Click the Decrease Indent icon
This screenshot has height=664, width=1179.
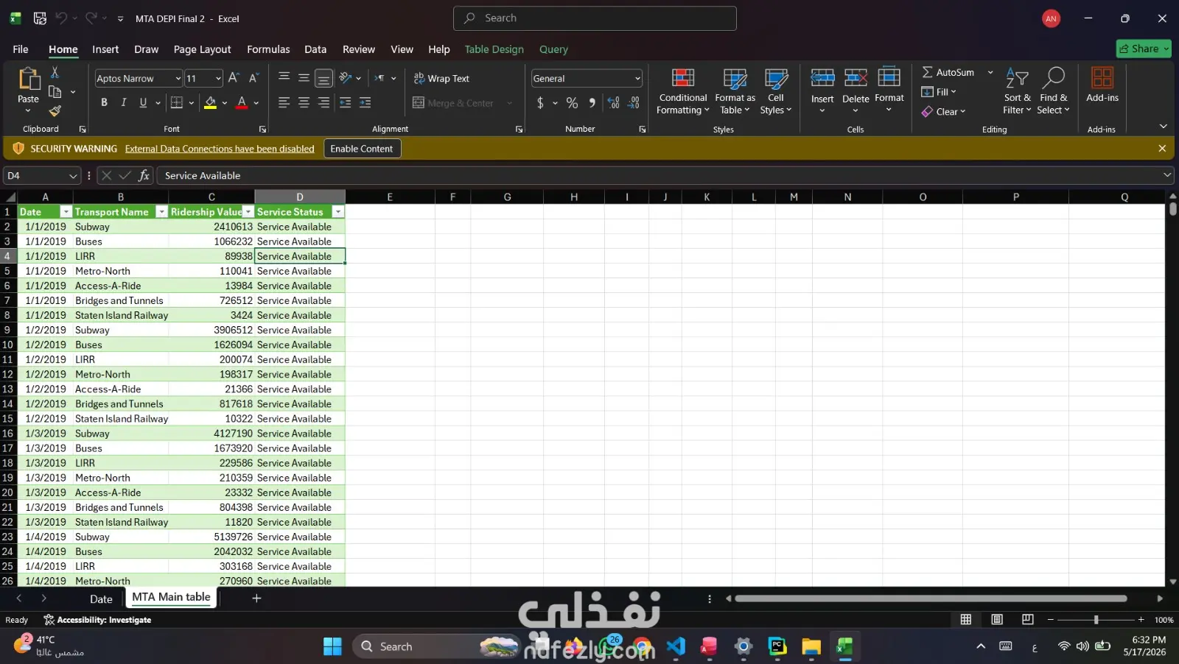345,103
